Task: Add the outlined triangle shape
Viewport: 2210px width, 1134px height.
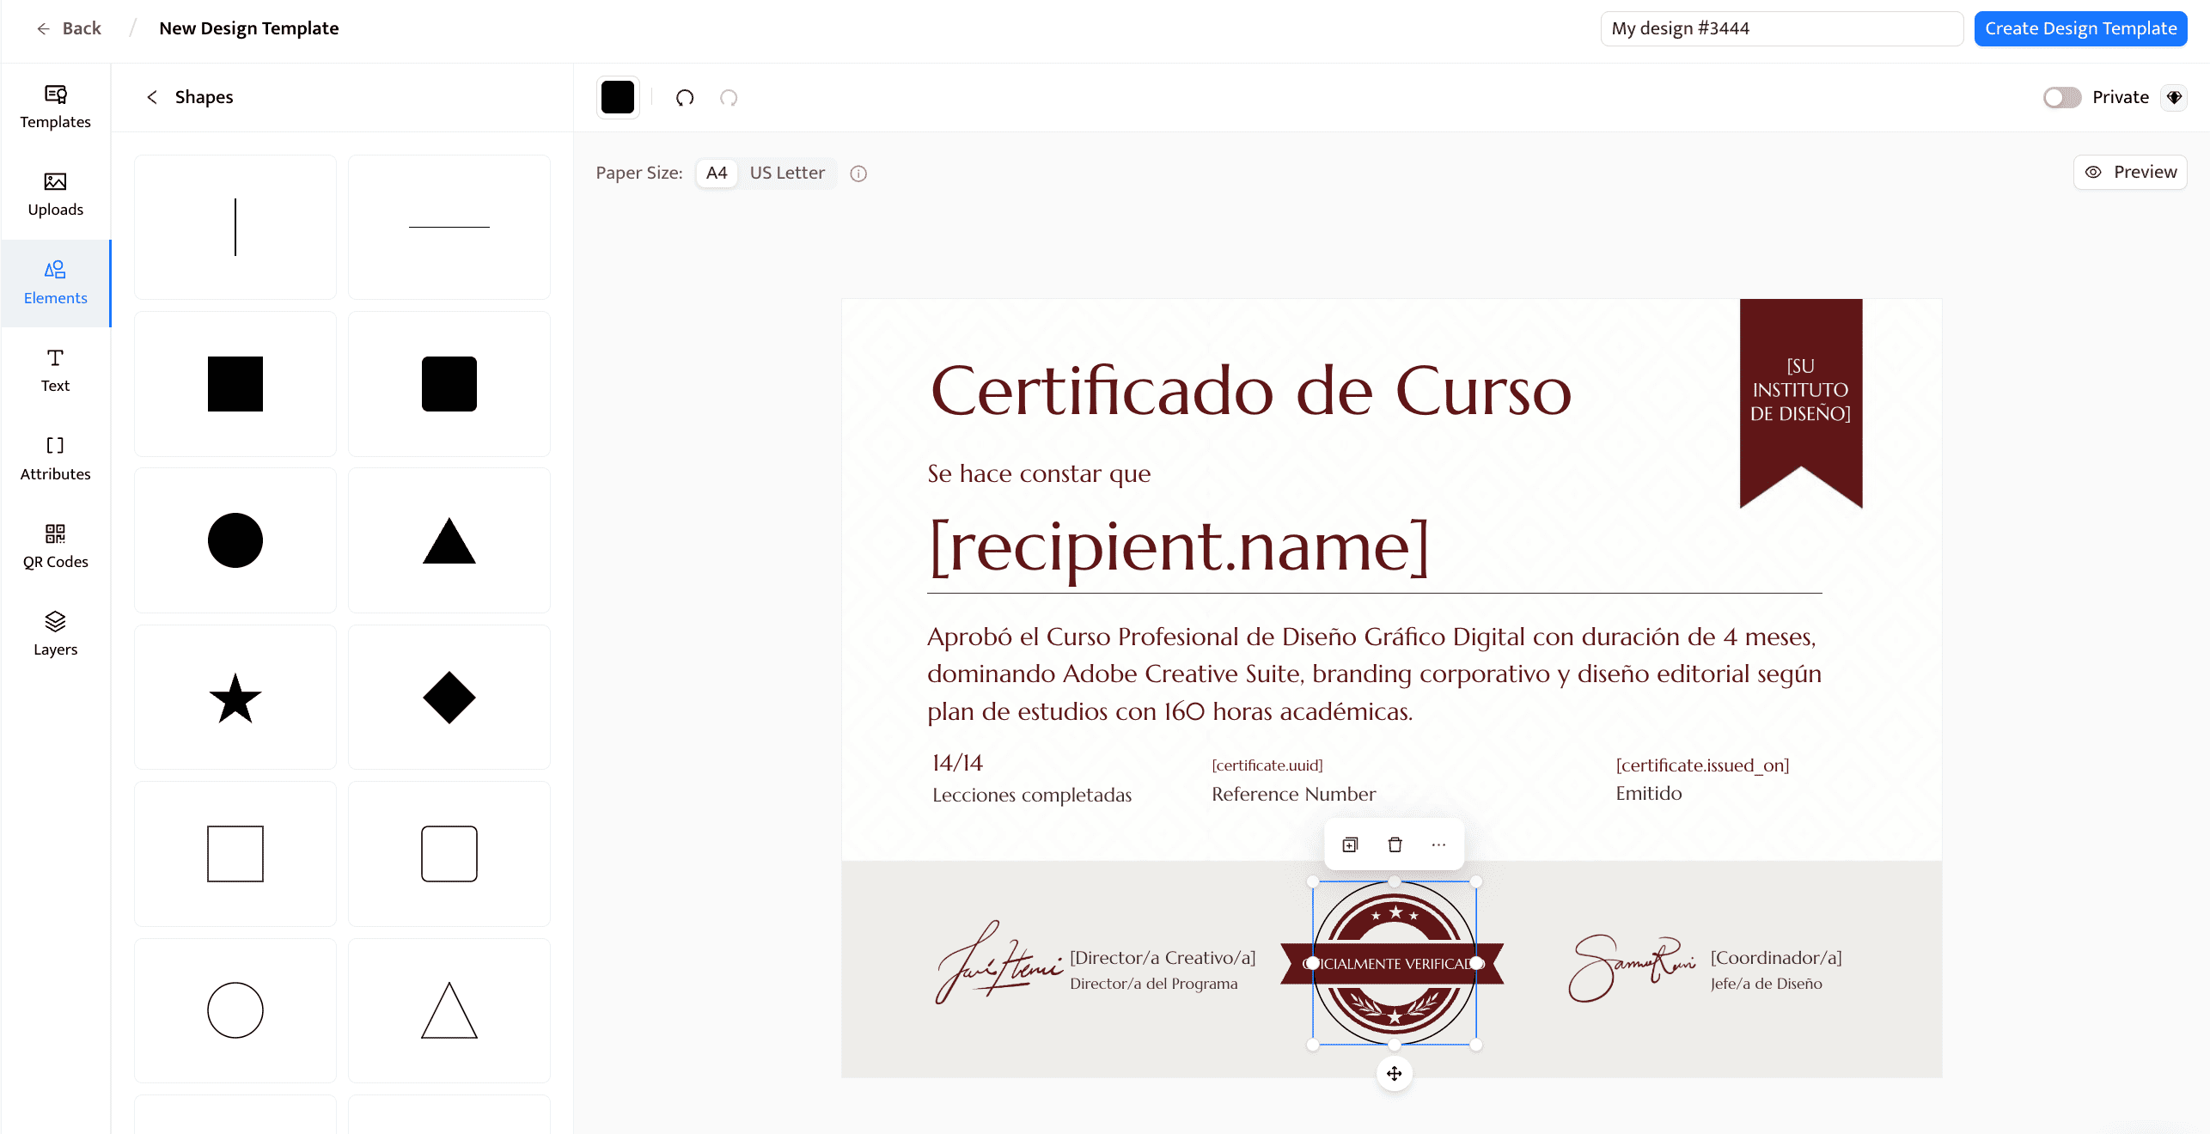Action: coord(449,1010)
